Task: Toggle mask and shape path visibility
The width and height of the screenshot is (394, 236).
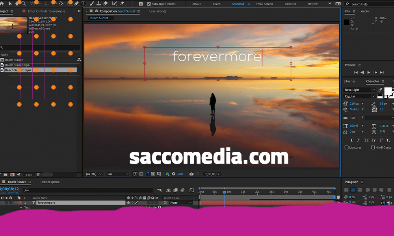Action: [147, 174]
